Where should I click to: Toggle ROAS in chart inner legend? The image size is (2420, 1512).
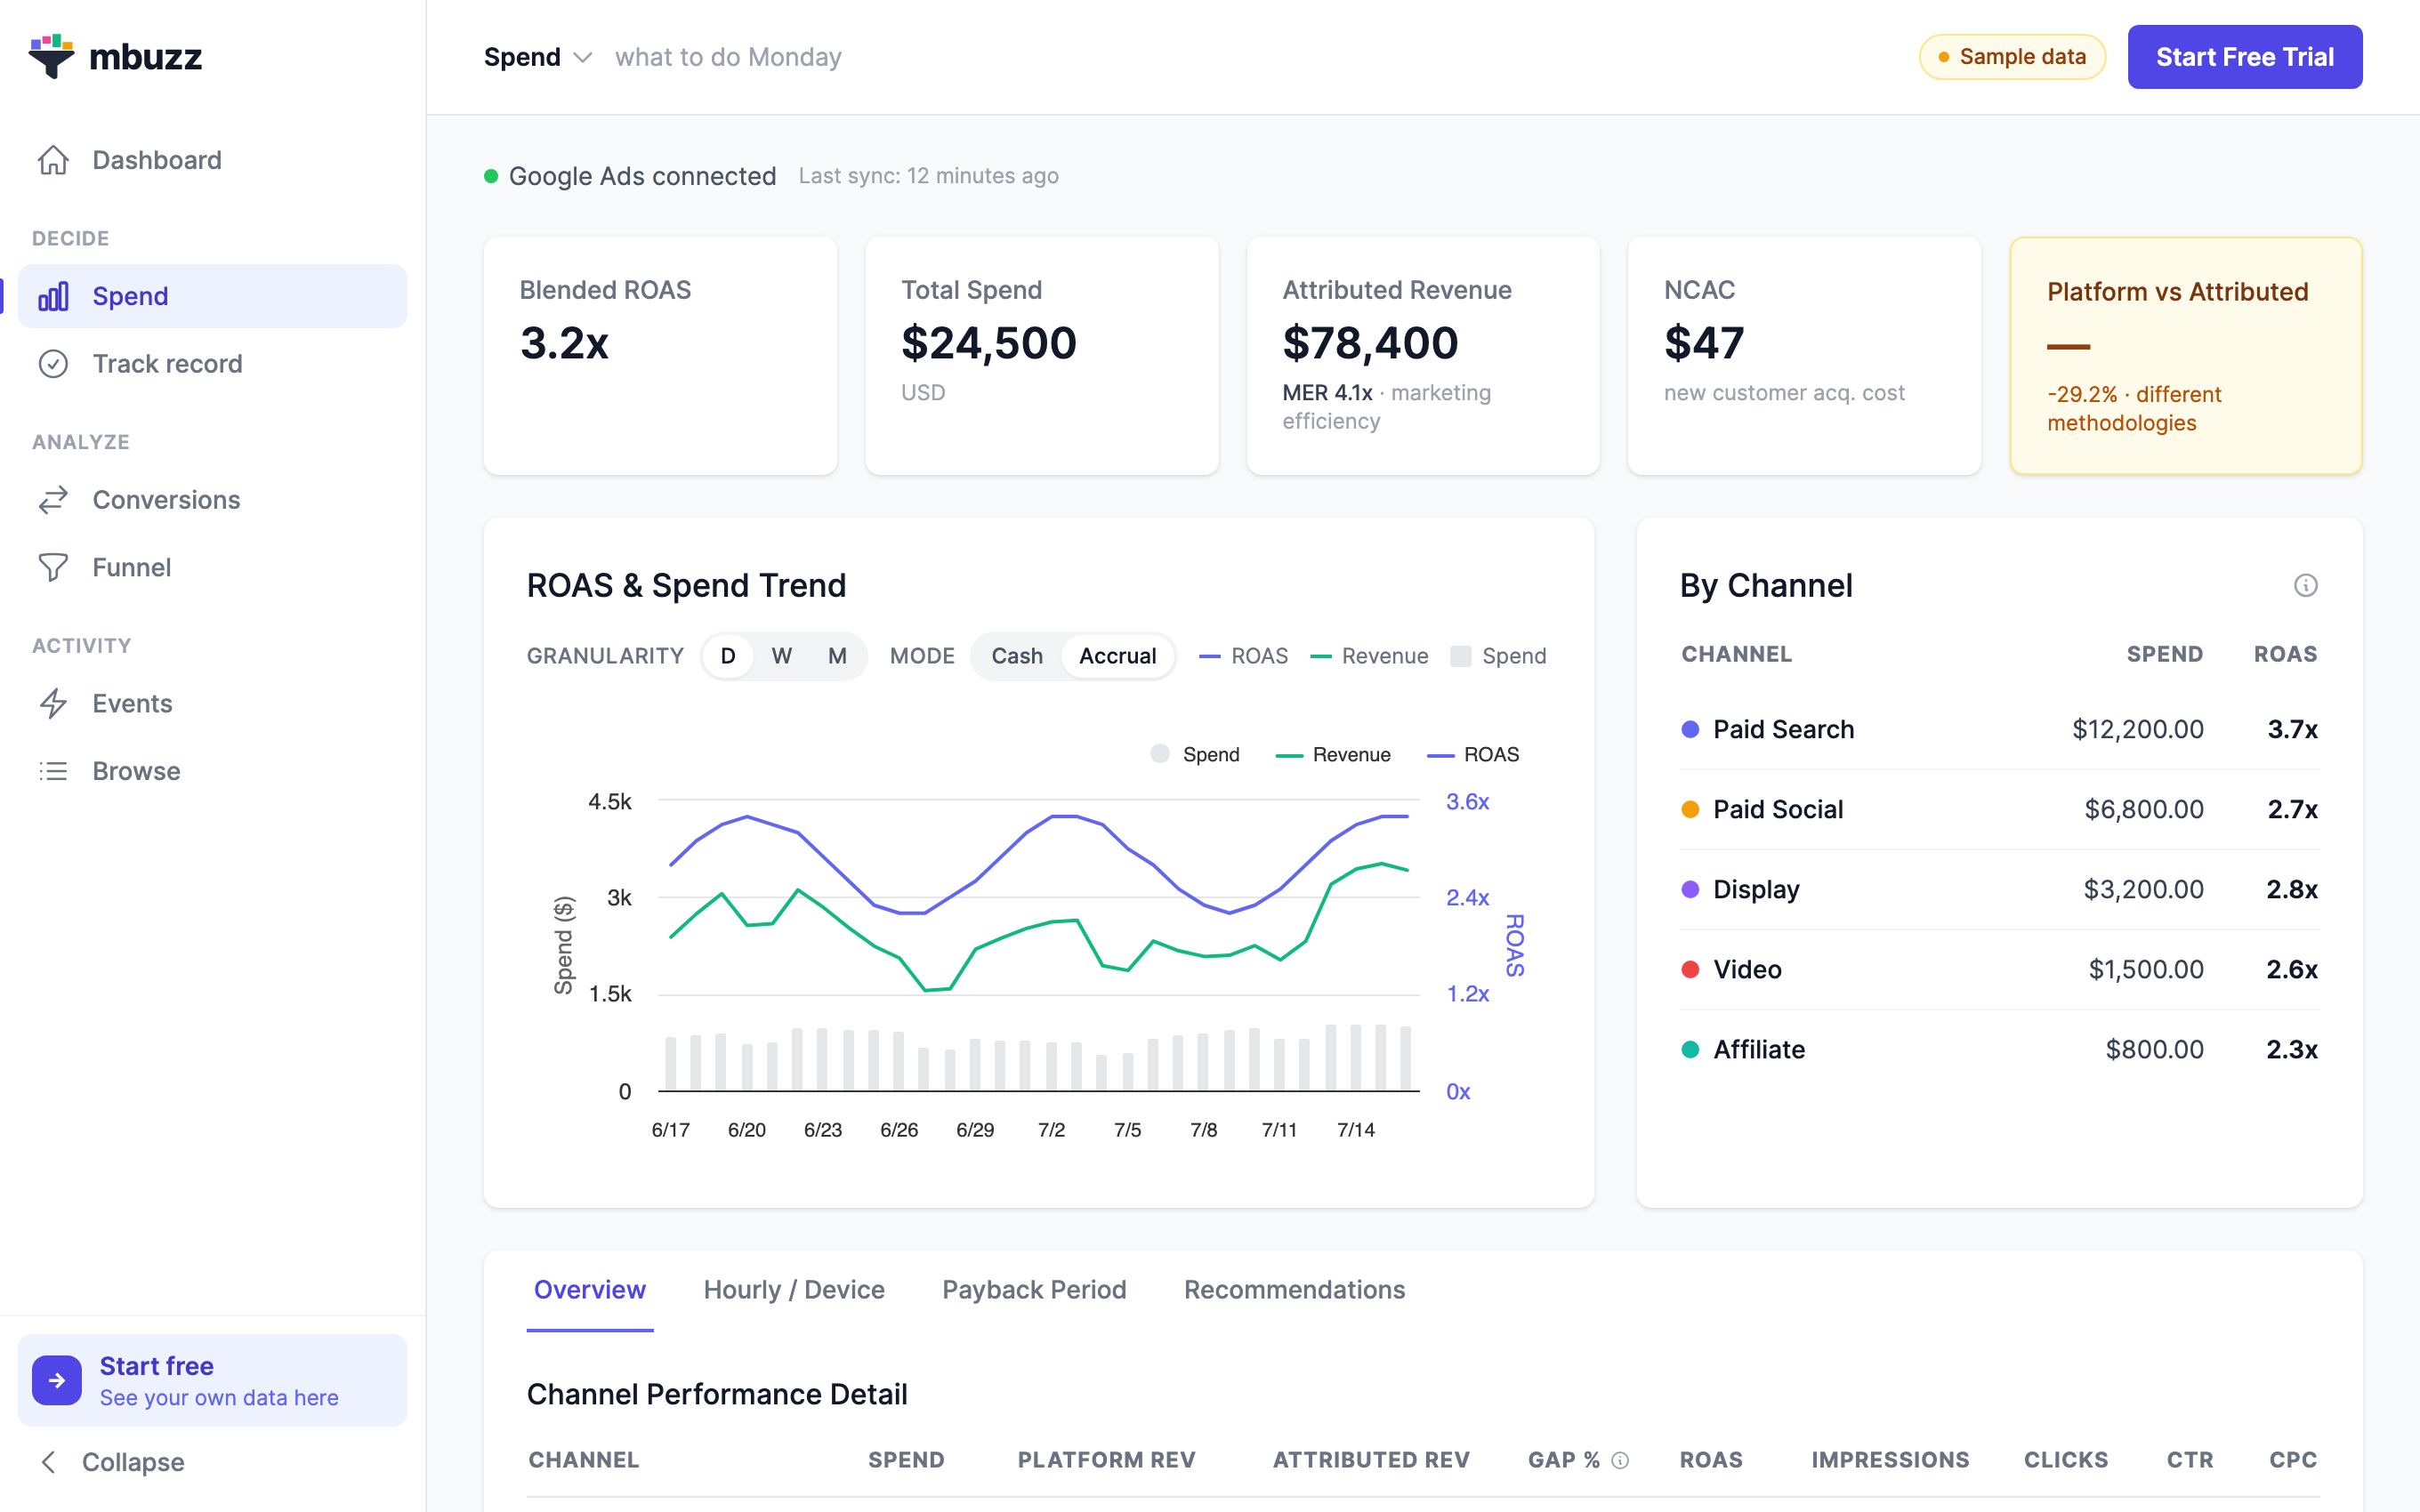[x=1473, y=754]
